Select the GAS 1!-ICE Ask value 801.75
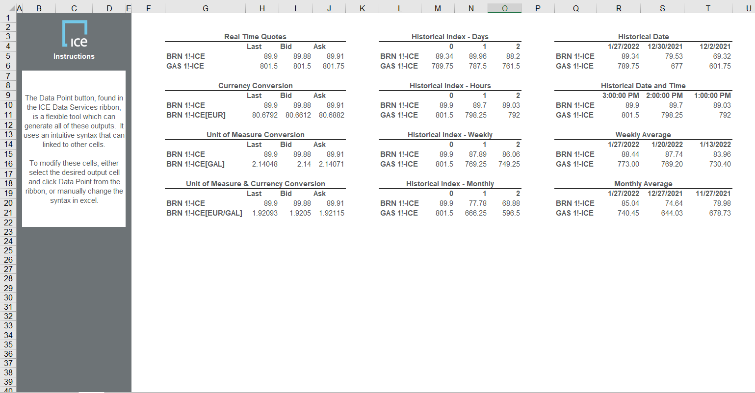This screenshot has width=755, height=393. (333, 66)
